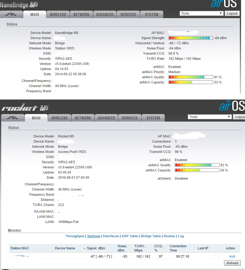This screenshot has height=270, width=245.
Task: Open NETWORK tab in NanoBridge M5
Action: click(81, 15)
